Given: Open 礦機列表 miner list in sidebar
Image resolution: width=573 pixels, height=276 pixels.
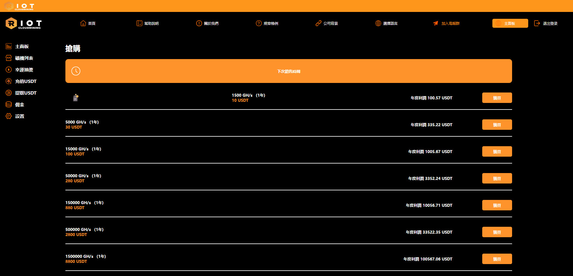Looking at the screenshot, I should point(24,58).
